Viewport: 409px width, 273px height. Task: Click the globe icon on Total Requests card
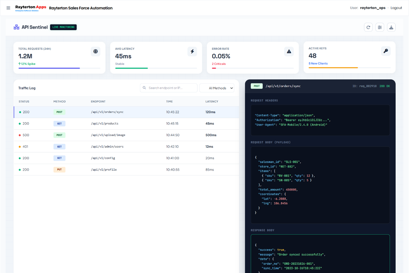95,51
